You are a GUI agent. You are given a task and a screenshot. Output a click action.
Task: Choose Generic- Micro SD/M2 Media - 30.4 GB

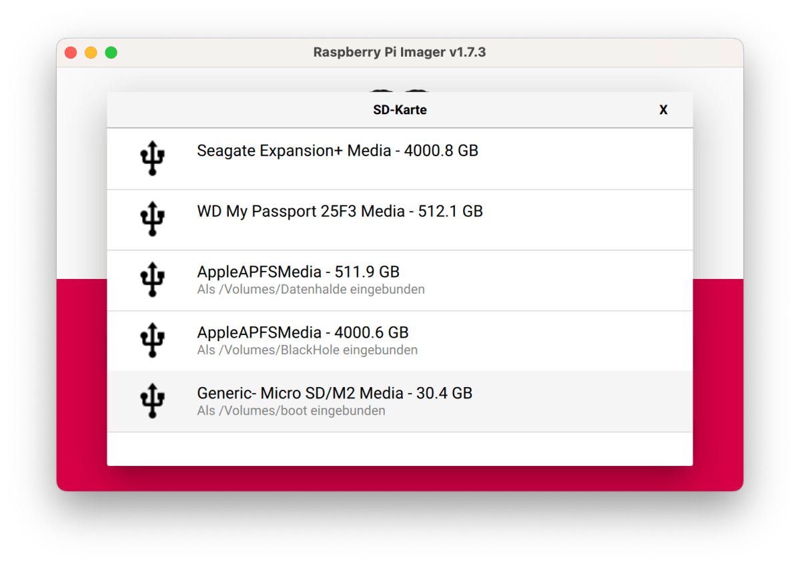pos(400,402)
